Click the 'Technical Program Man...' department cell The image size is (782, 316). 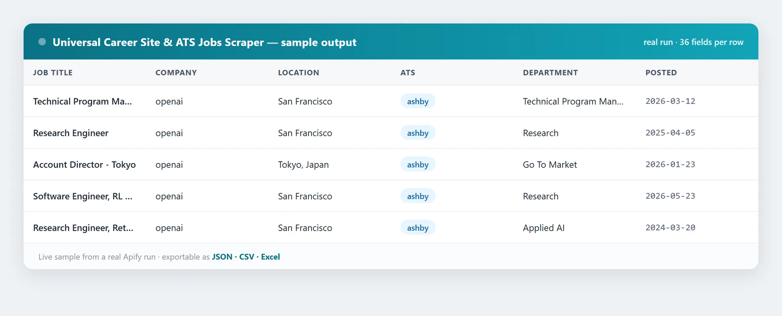(573, 101)
